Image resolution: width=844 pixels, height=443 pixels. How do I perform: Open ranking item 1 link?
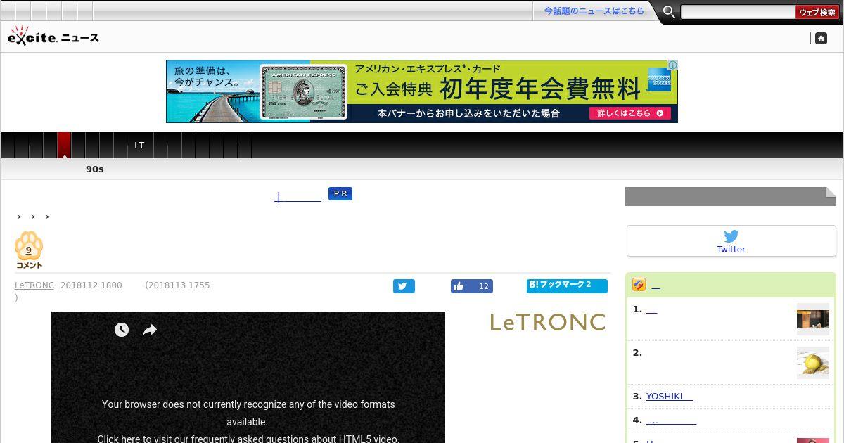(651, 309)
